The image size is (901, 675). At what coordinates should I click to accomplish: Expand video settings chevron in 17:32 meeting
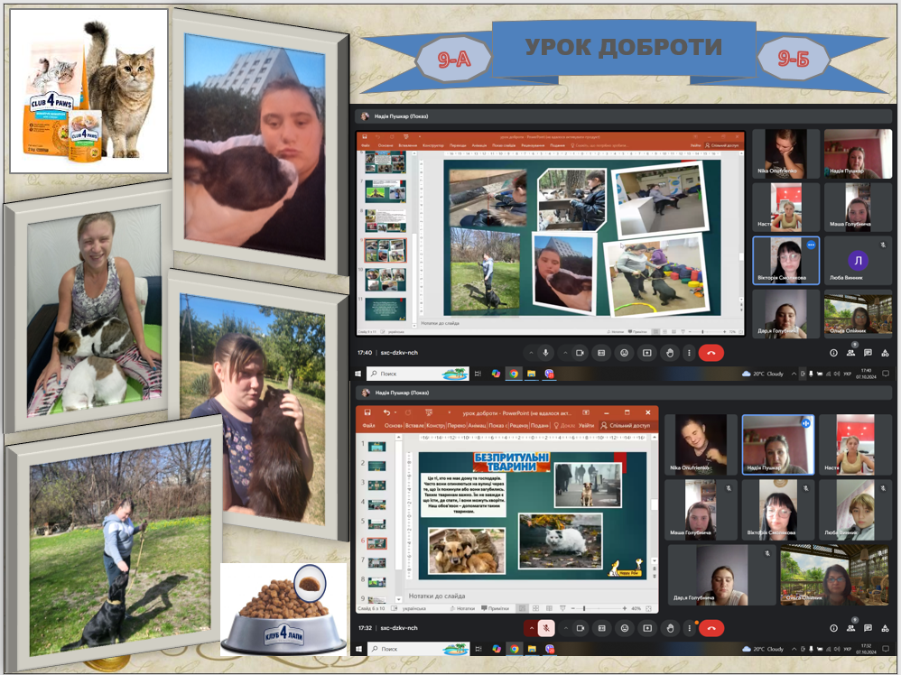coord(566,628)
